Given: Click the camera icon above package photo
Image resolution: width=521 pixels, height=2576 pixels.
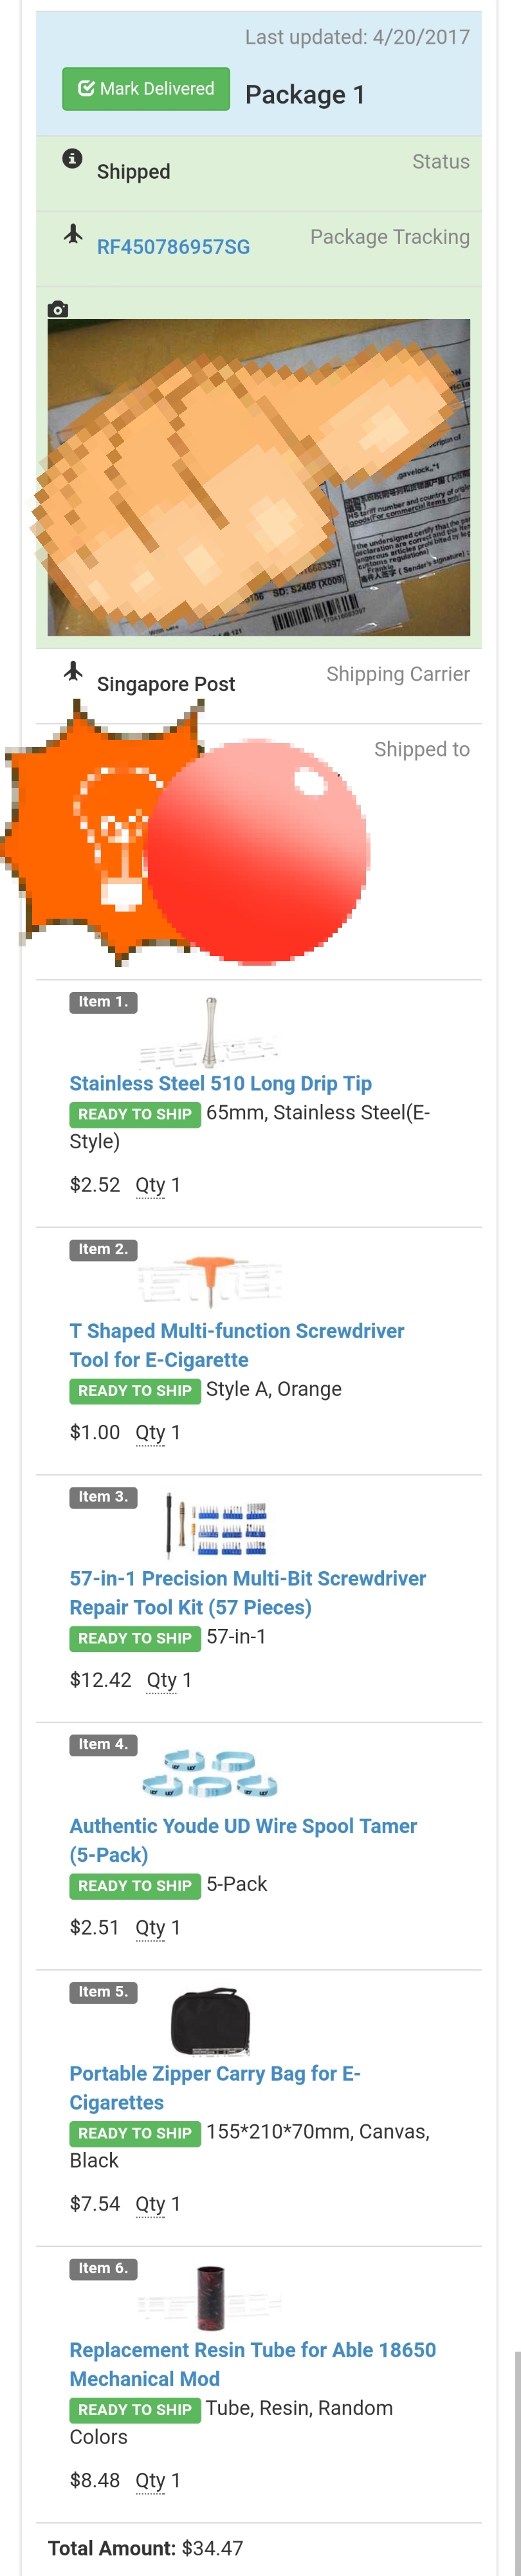Looking at the screenshot, I should tap(58, 310).
